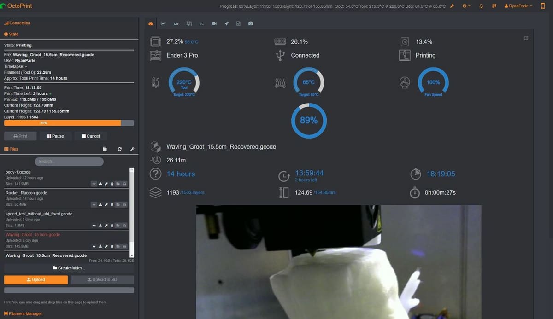Open the Control tab with link icon
The height and width of the screenshot is (319, 553).
176,23
